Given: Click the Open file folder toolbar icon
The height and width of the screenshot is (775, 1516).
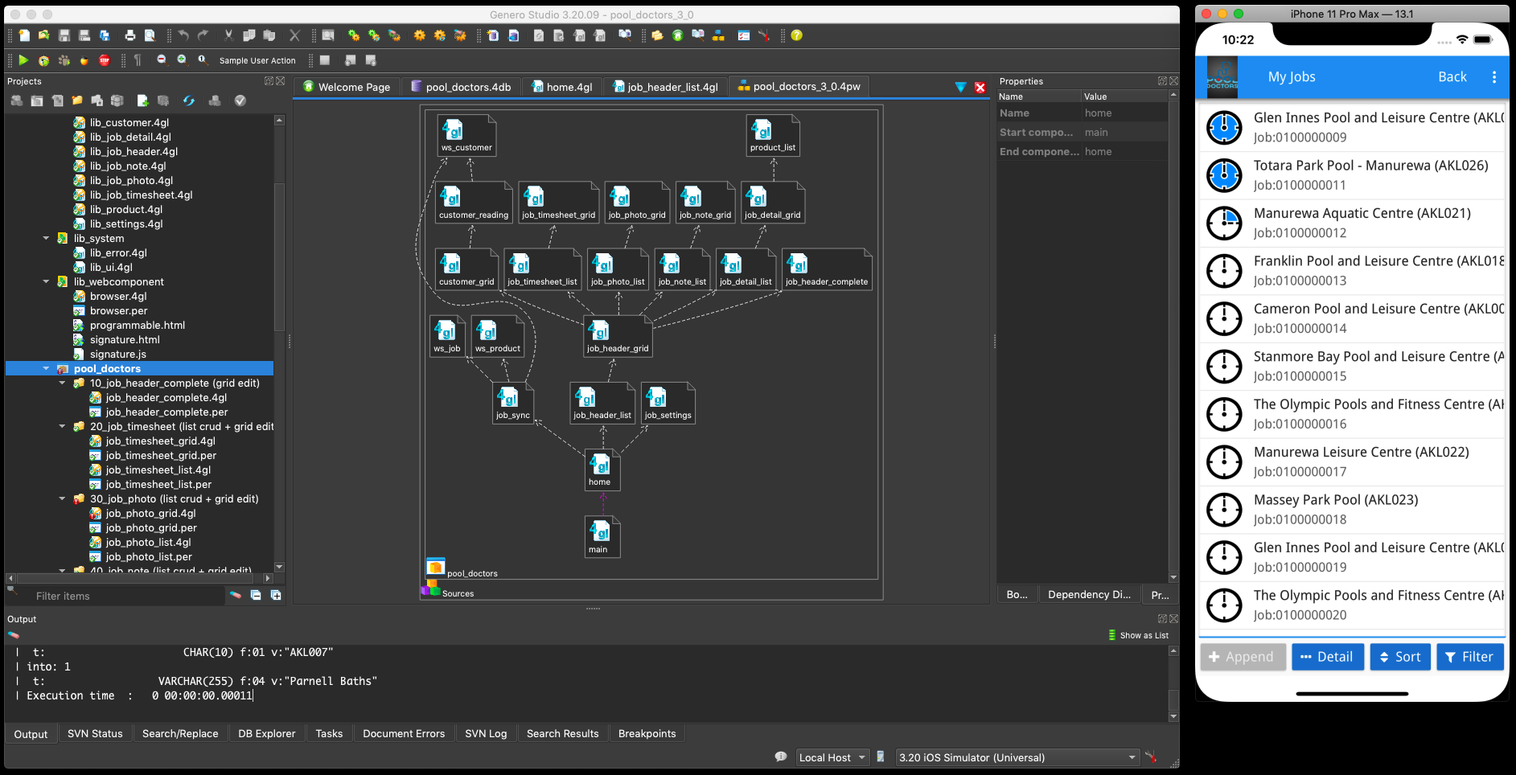Looking at the screenshot, I should tap(43, 35).
